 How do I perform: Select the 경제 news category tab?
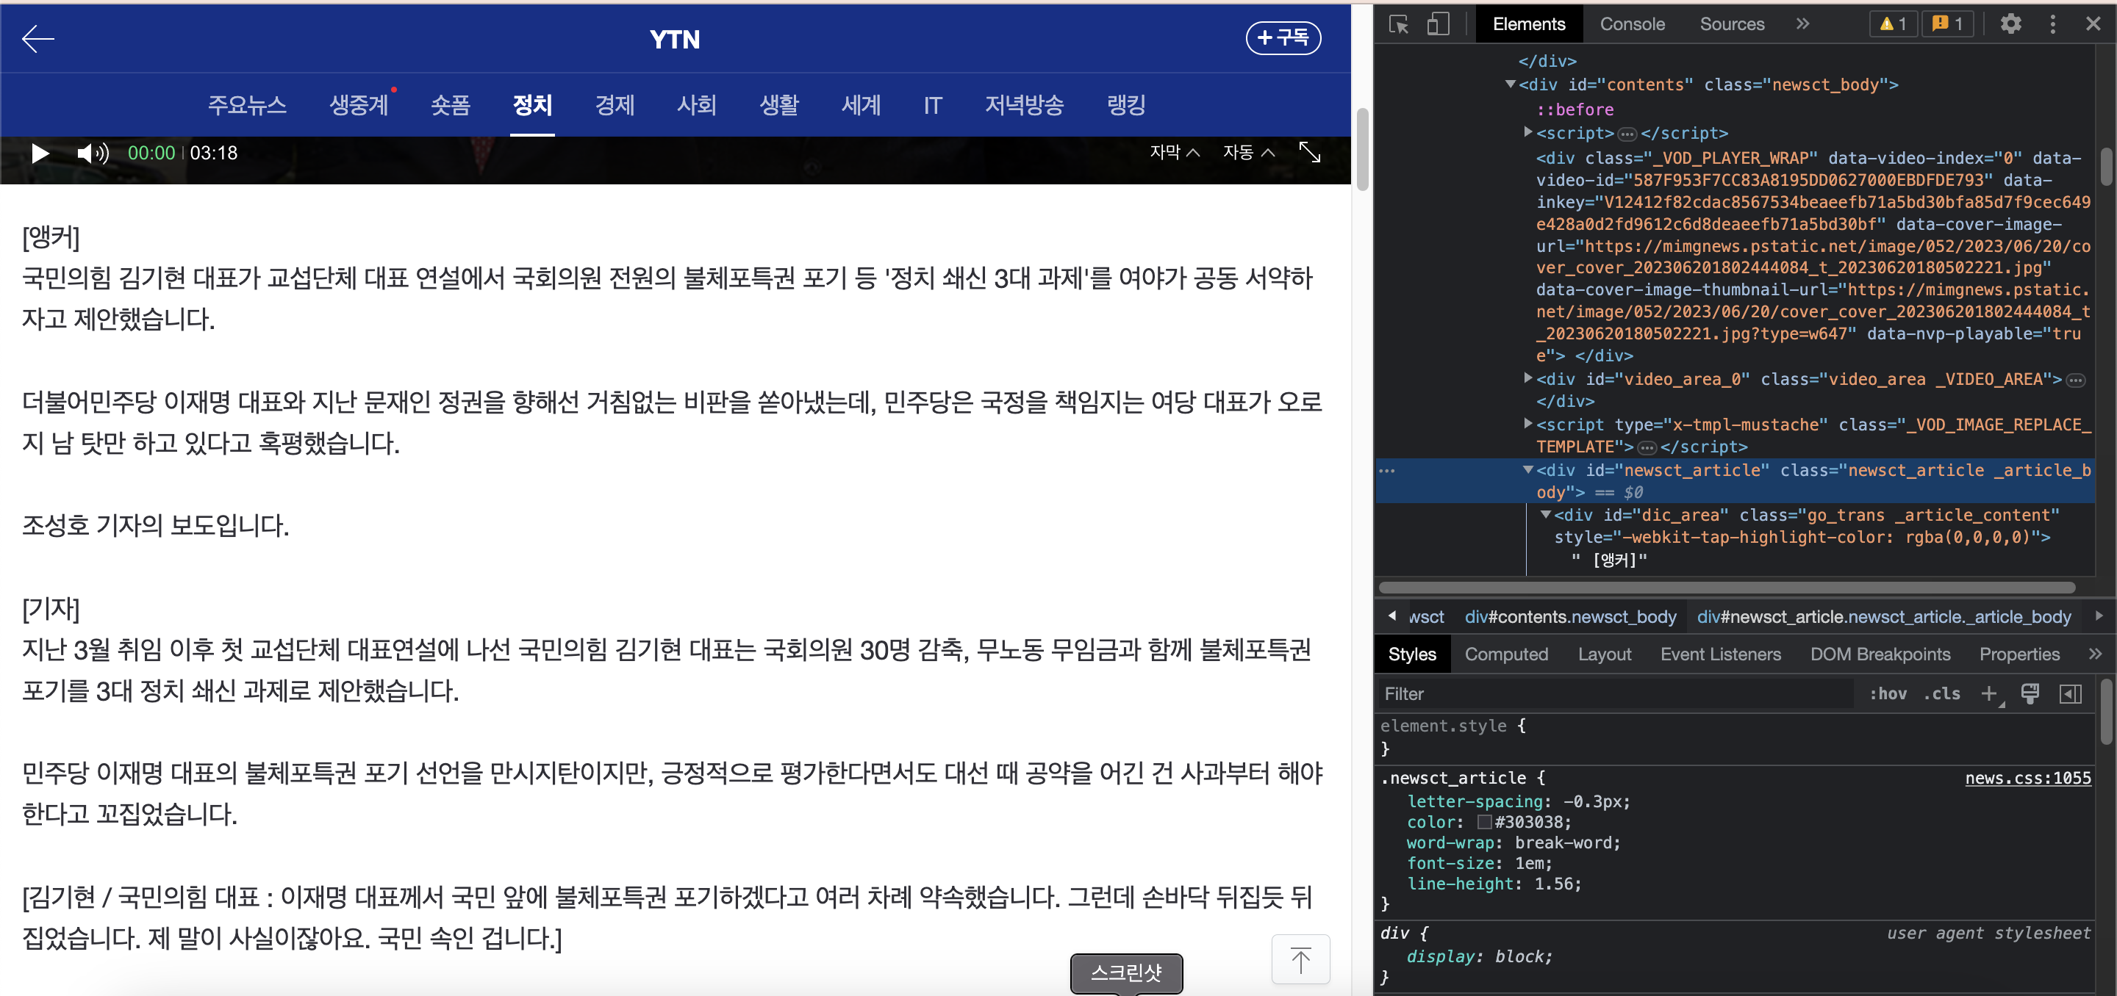click(x=615, y=105)
